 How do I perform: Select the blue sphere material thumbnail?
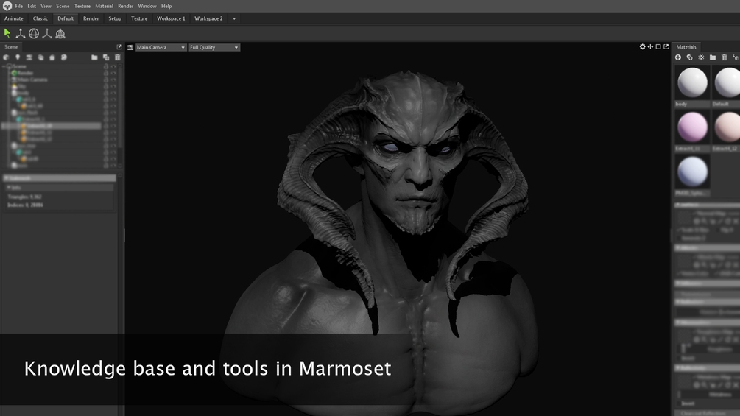(x=692, y=172)
